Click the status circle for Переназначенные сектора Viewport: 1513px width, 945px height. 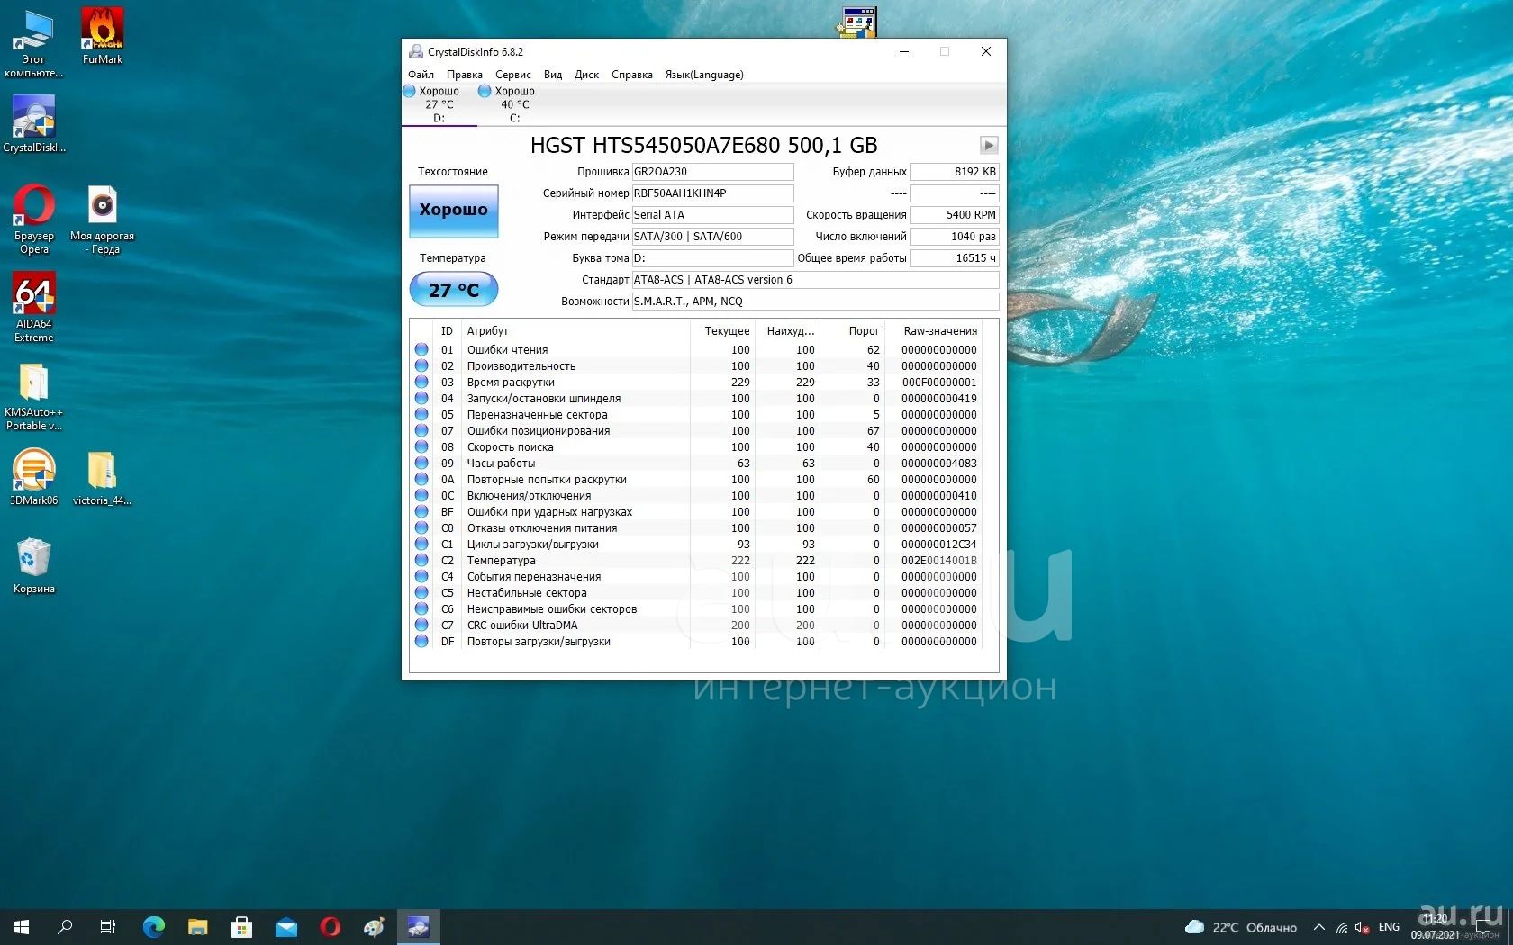(421, 414)
